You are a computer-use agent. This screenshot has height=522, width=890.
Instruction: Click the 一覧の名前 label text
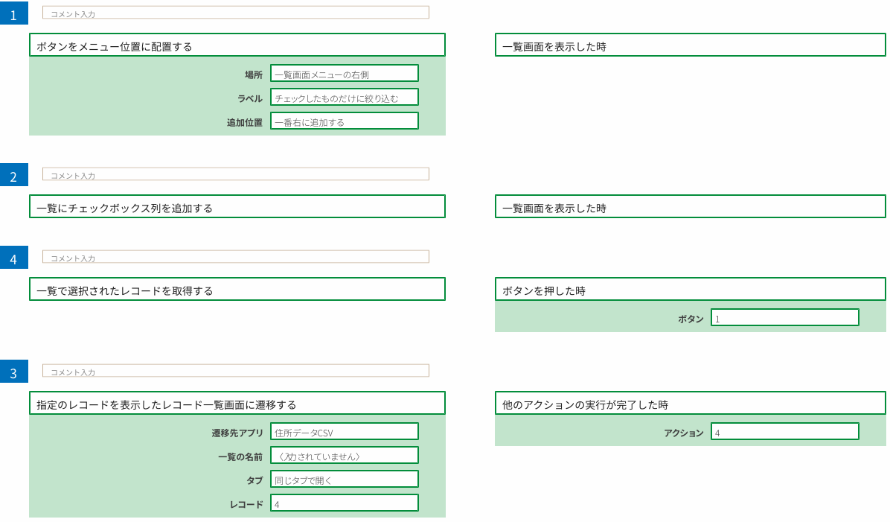(x=240, y=456)
